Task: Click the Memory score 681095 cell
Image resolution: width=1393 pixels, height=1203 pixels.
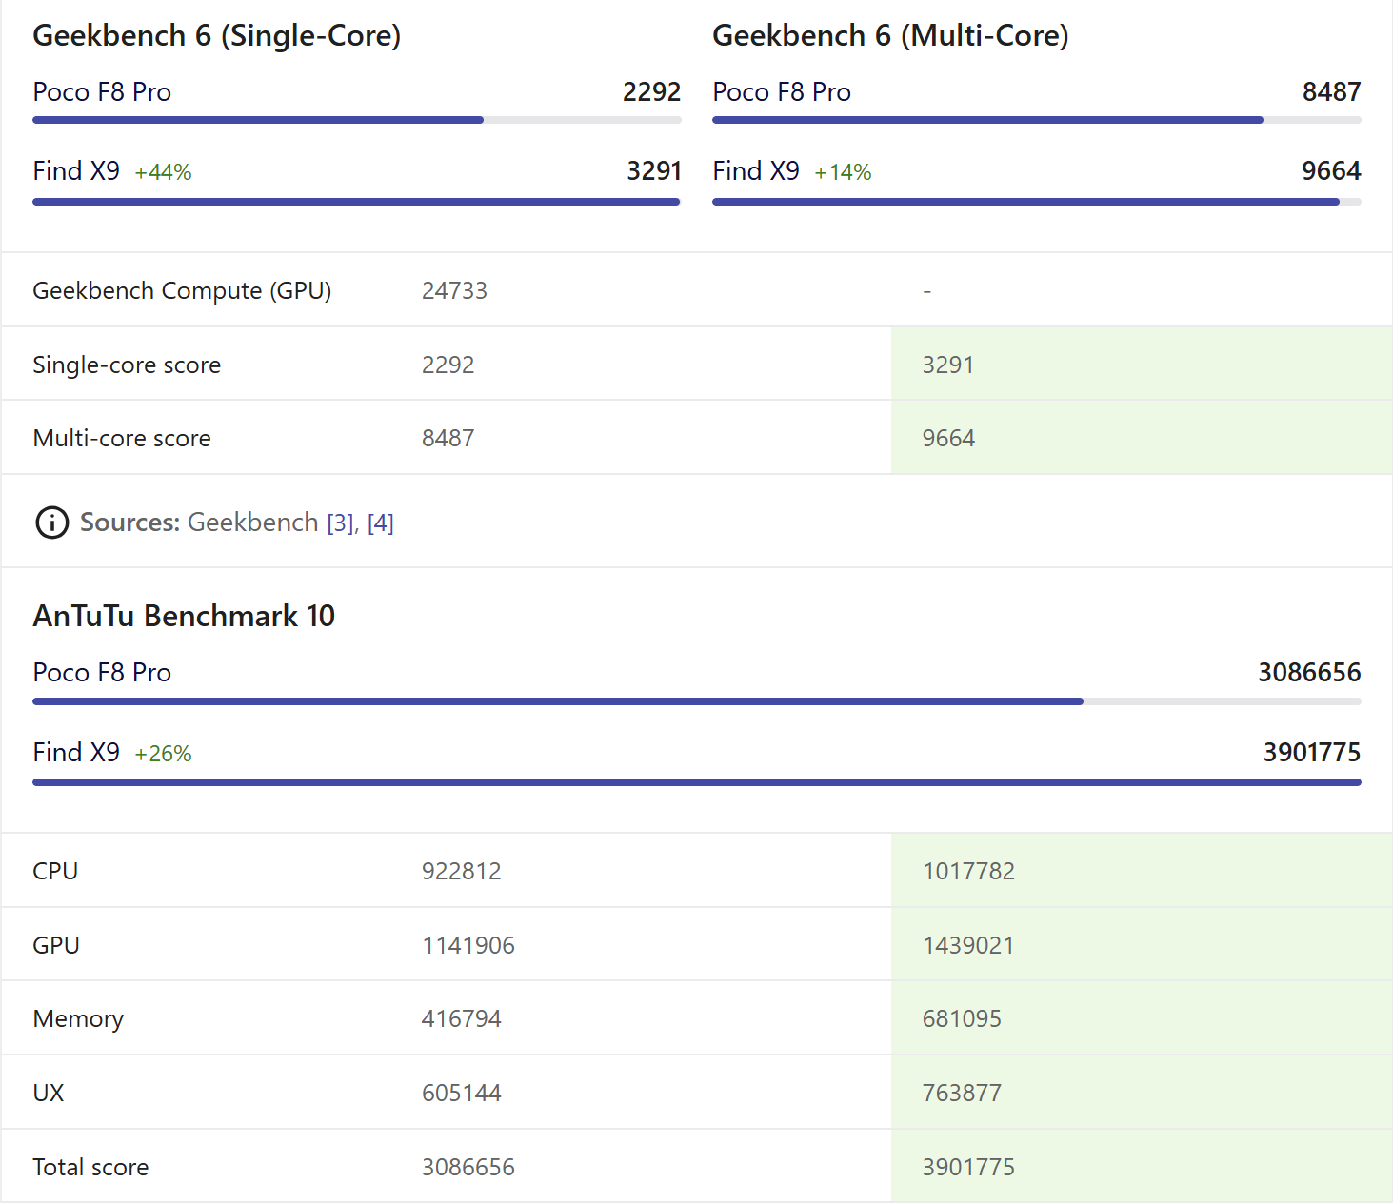Action: (x=1142, y=1018)
